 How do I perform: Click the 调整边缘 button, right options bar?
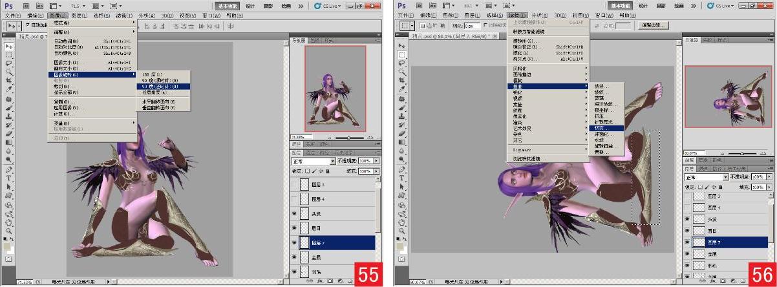pyautogui.click(x=652, y=25)
